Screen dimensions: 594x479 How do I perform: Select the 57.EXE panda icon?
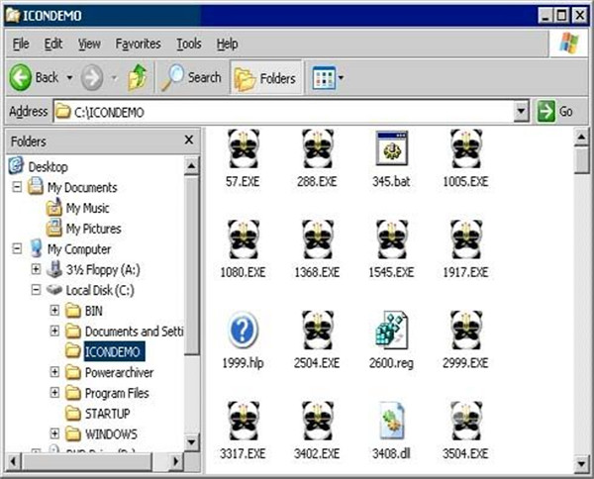(x=243, y=148)
